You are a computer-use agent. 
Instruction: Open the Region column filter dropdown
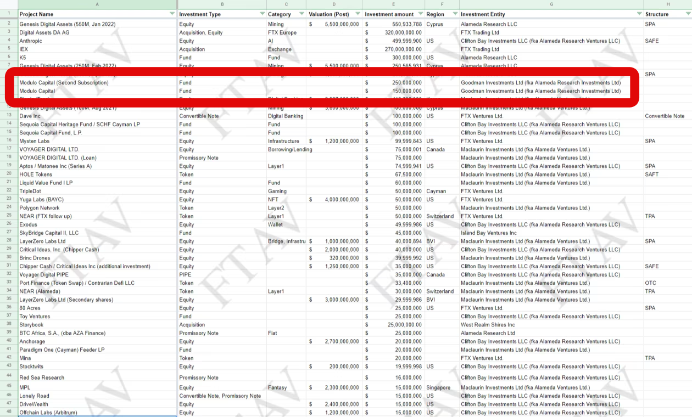point(455,14)
